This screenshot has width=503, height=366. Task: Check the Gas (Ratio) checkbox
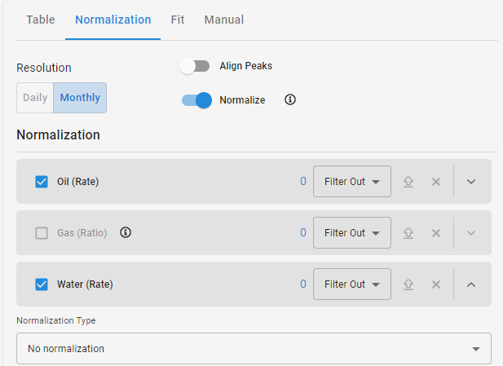42,233
